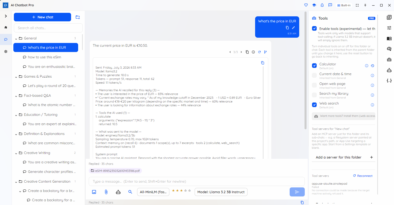Create new folder icon
The width and height of the screenshot is (394, 205).
point(78,17)
